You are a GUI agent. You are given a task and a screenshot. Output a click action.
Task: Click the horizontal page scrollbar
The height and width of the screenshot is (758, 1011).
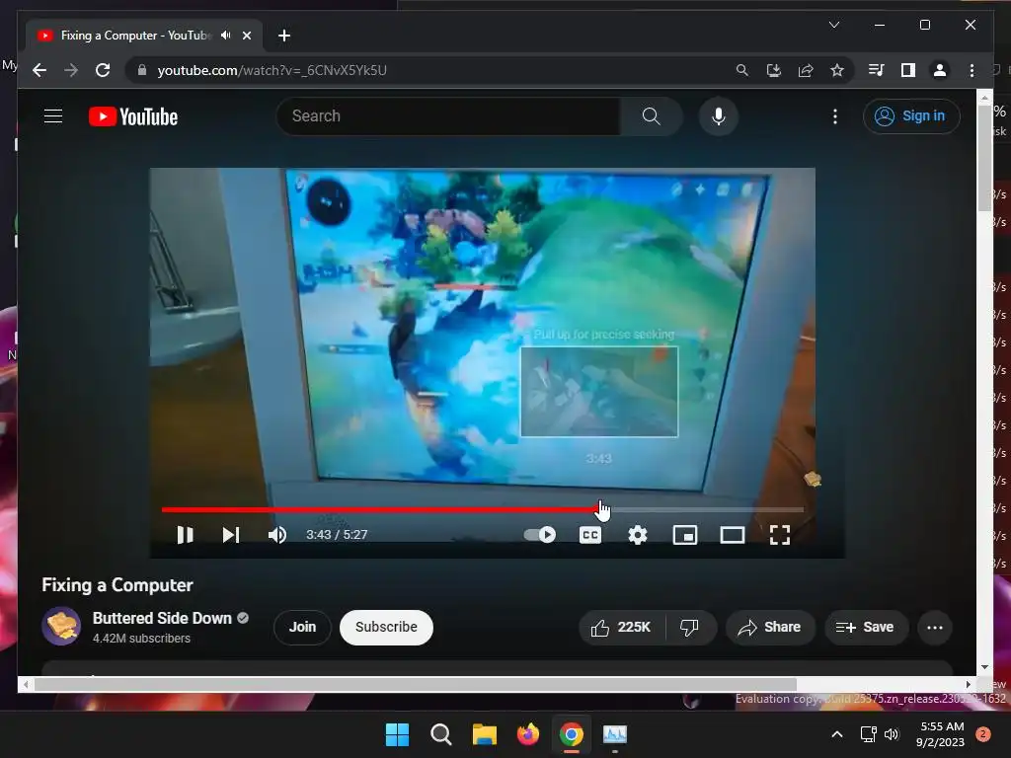pyautogui.click(x=416, y=684)
